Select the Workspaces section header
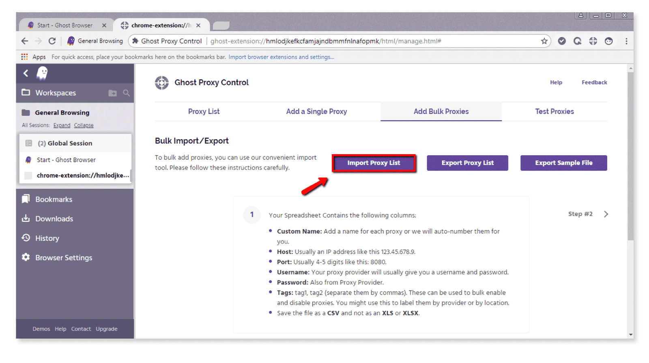This screenshot has width=649, height=363. pos(56,93)
